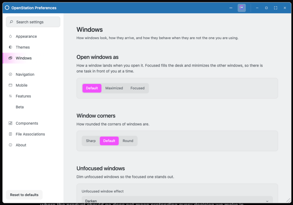Open File Associations settings
Screen dimensions: 293x205
pyautogui.click(x=33, y=134)
